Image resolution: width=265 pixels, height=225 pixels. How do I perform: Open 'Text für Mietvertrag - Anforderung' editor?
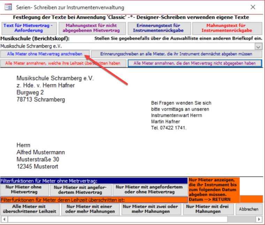click(28, 28)
